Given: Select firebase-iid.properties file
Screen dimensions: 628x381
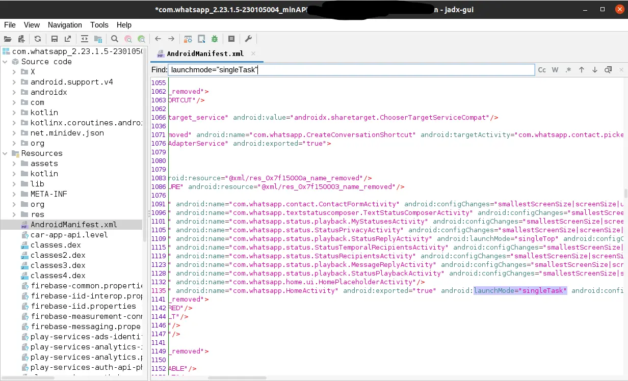Looking at the screenshot, I should (x=83, y=306).
